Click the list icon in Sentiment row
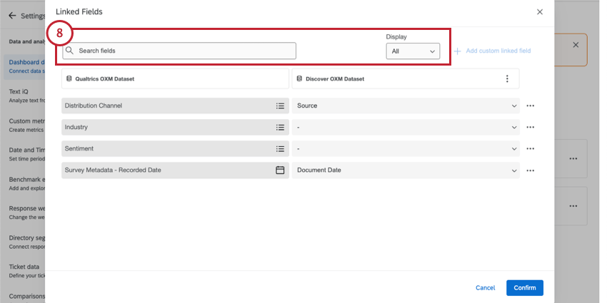Screen dimensions: 607x303 [280, 149]
